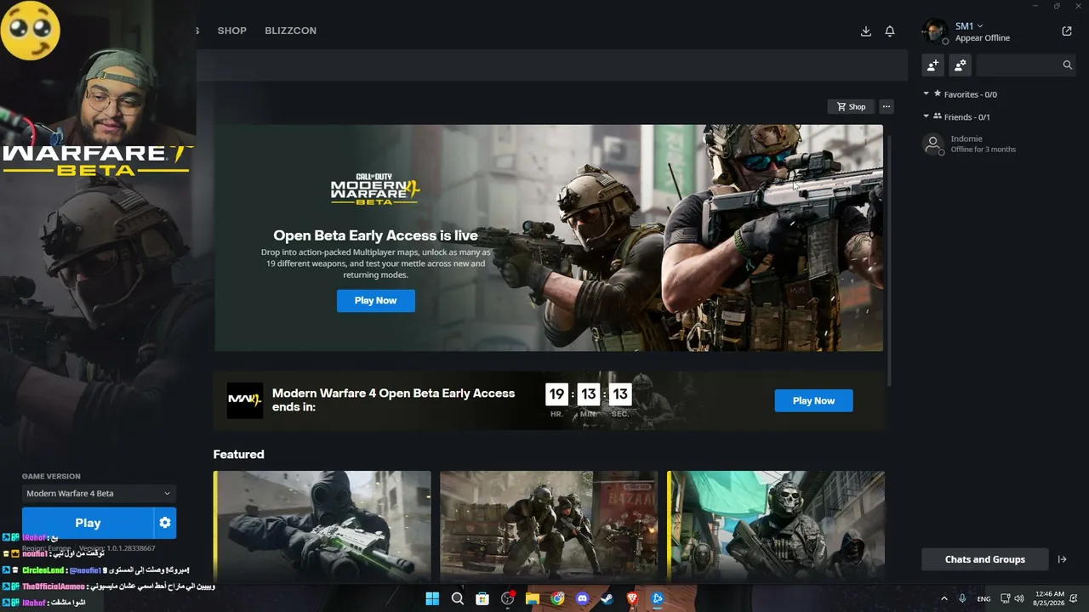The image size is (1089, 612).
Task: Click the 'Featured' section heading
Action: 239,455
